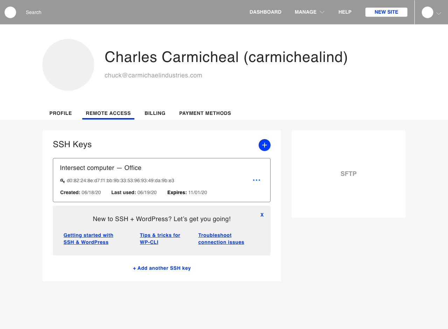
Task: Click the email chuck@carmichaelindustries.com
Action: click(x=153, y=75)
